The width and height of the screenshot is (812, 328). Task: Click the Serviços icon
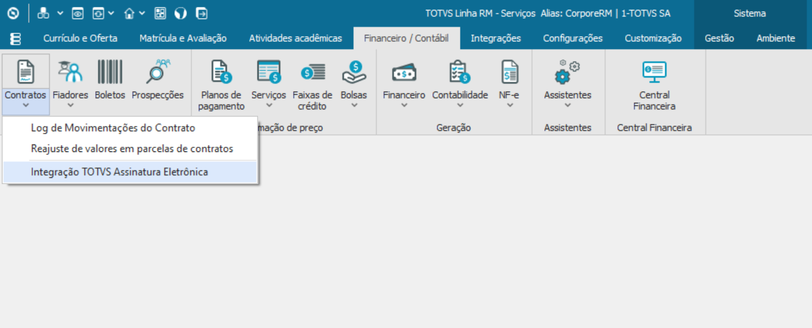pyautogui.click(x=268, y=72)
